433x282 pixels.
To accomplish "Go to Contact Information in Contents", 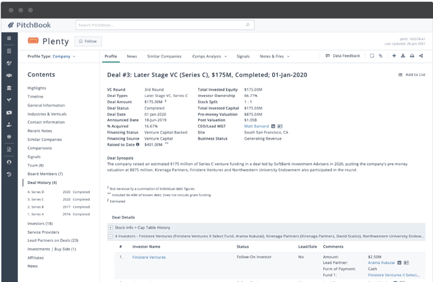I will 46,122.
